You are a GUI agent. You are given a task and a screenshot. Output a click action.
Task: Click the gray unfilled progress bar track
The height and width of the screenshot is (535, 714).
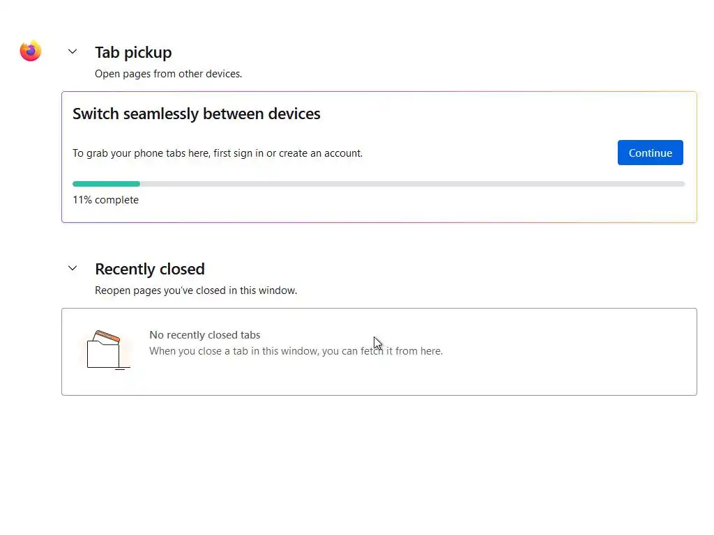click(x=411, y=184)
